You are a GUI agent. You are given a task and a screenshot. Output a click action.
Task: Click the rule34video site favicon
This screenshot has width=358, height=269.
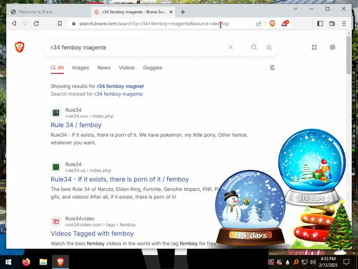(56, 221)
